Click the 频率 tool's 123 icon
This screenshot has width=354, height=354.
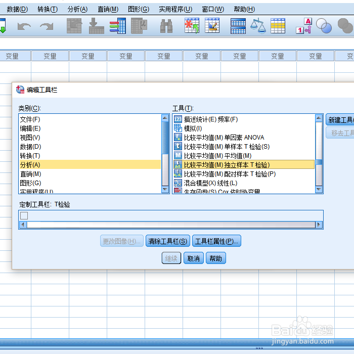point(178,119)
